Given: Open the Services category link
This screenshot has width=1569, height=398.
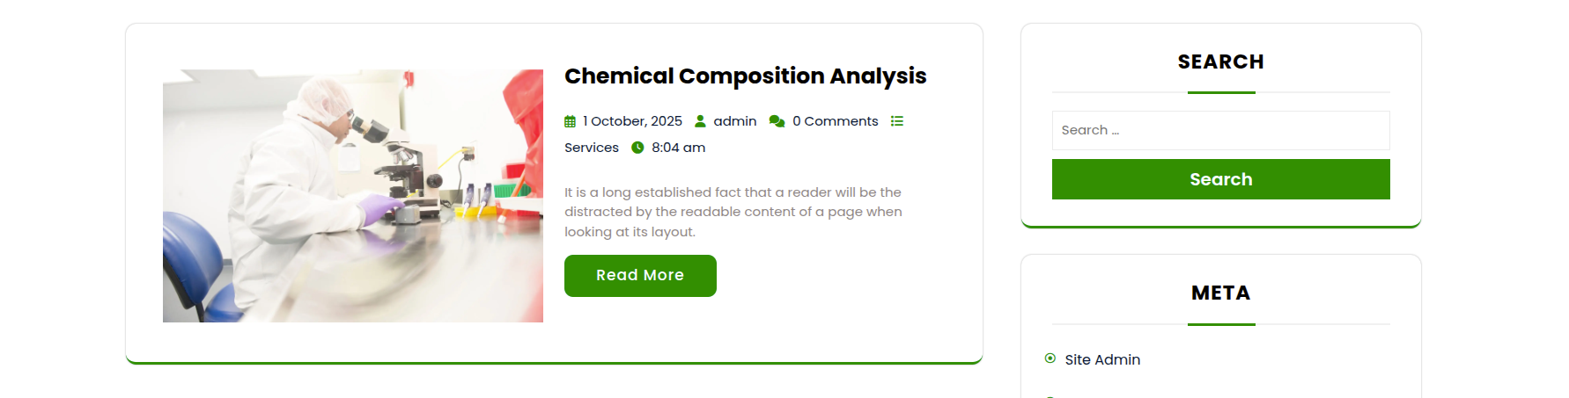Looking at the screenshot, I should 592,148.
